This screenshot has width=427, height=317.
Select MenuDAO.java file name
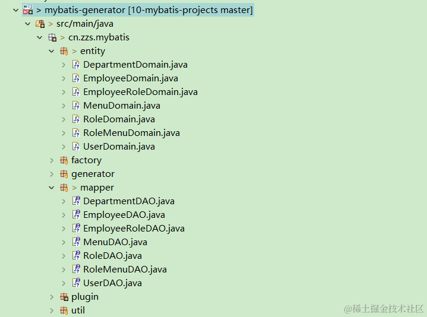coord(115,242)
